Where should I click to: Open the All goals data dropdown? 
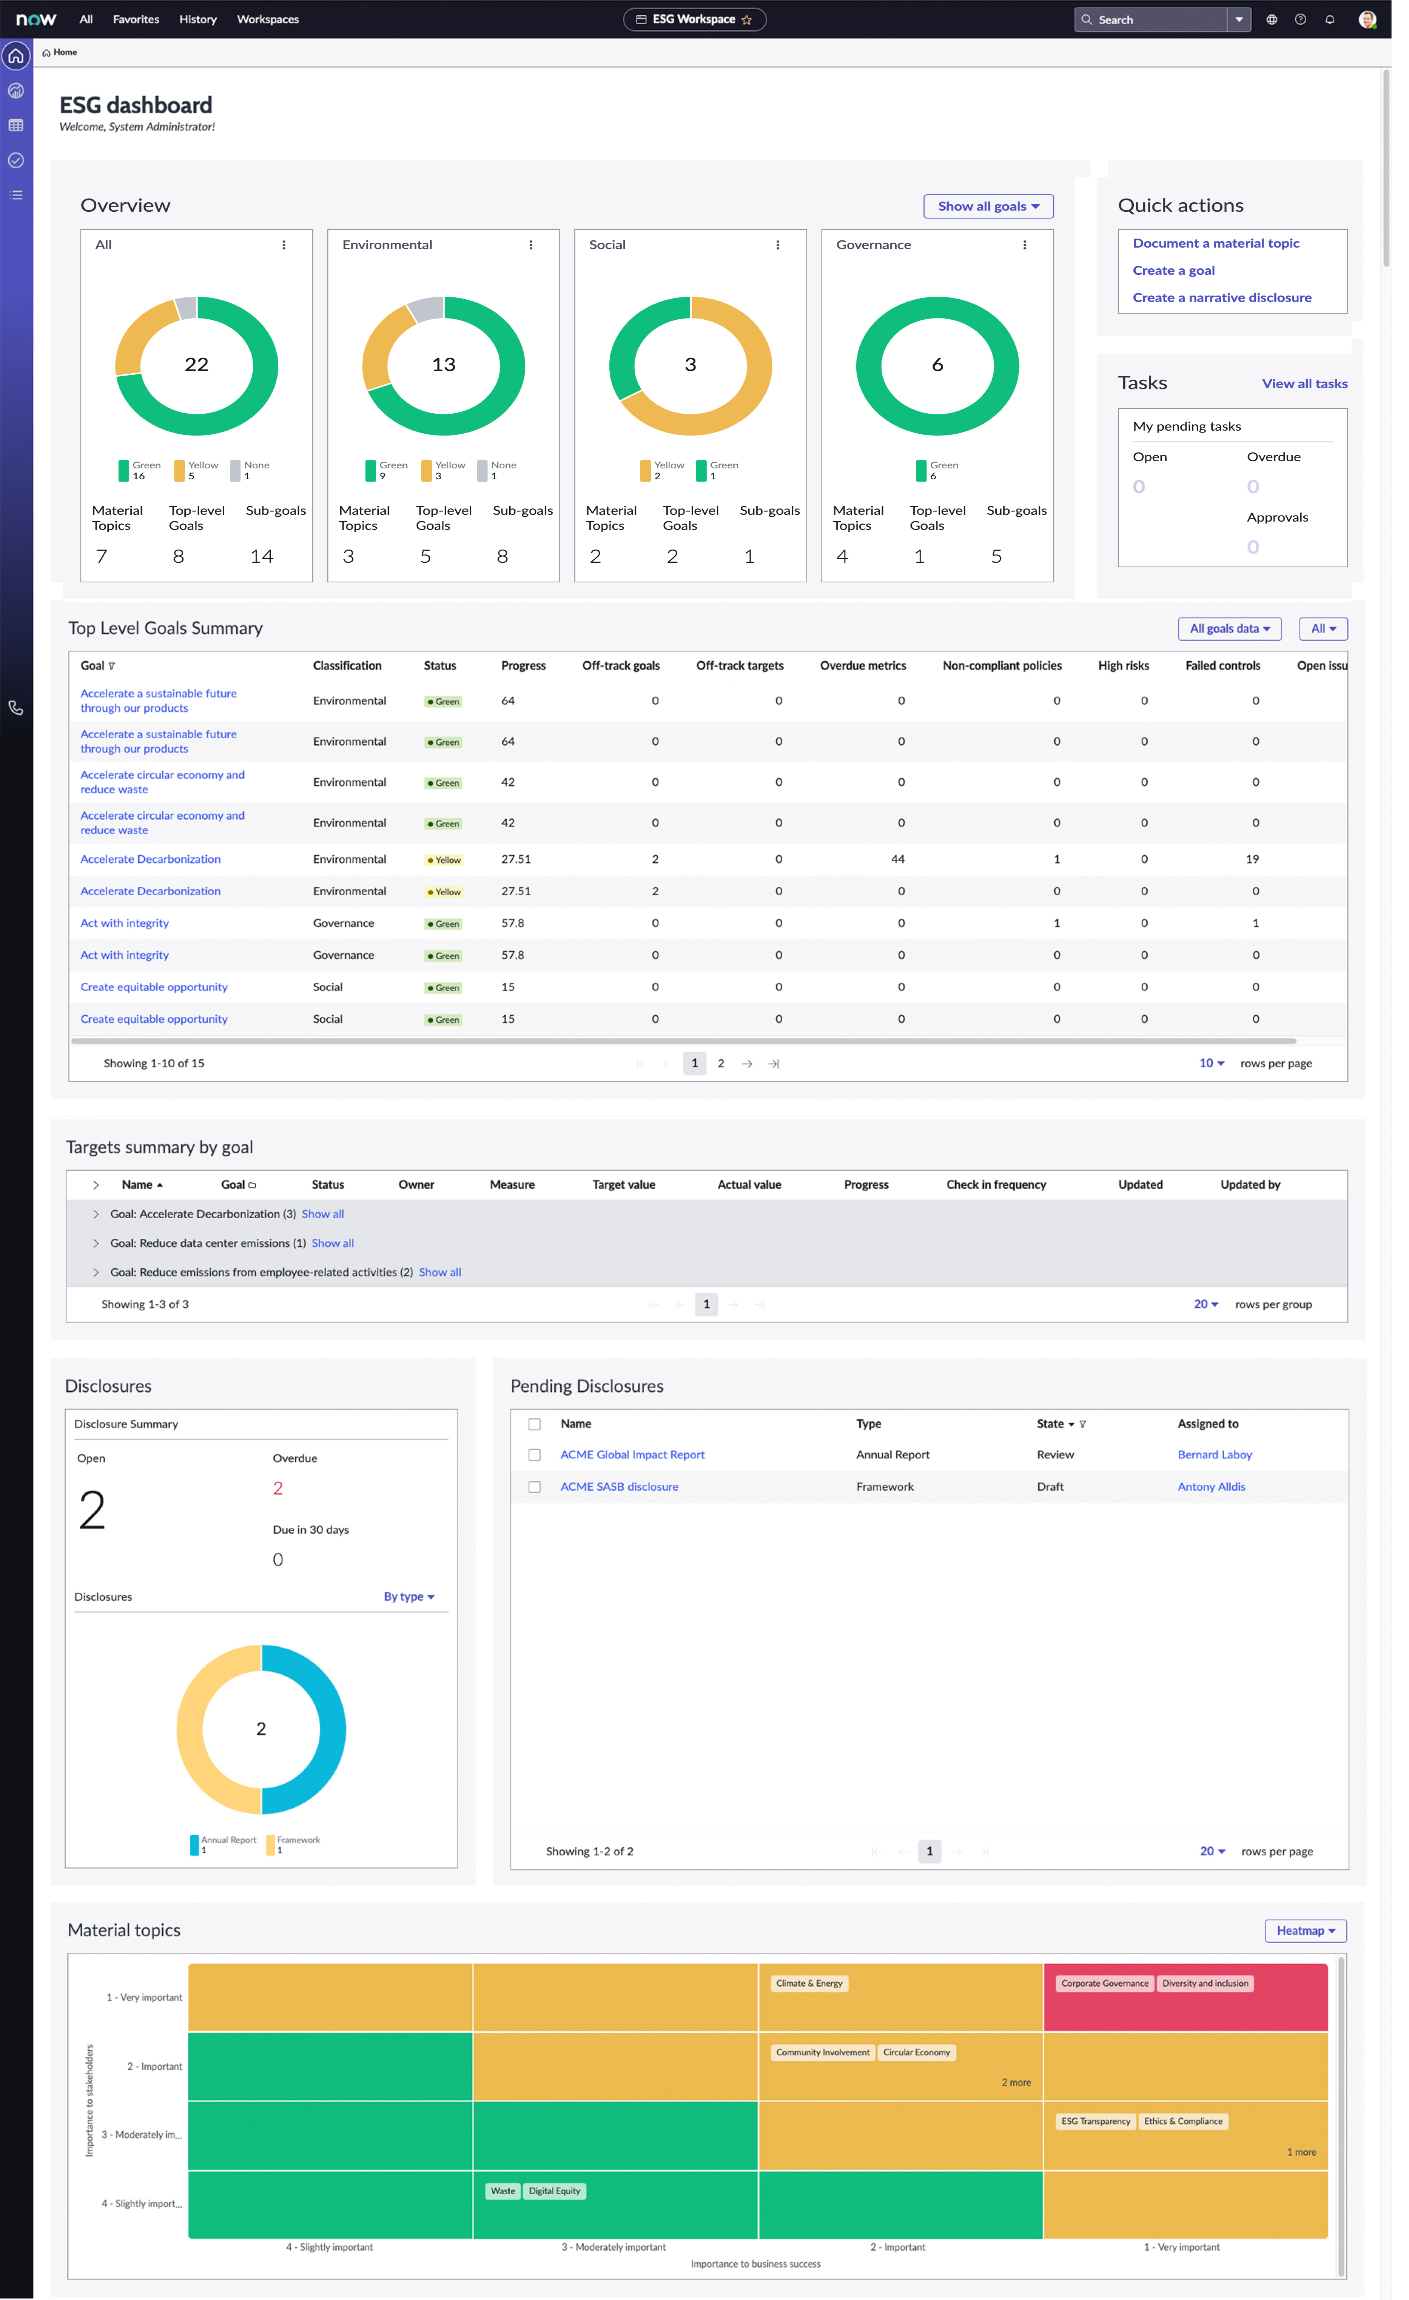click(x=1230, y=629)
